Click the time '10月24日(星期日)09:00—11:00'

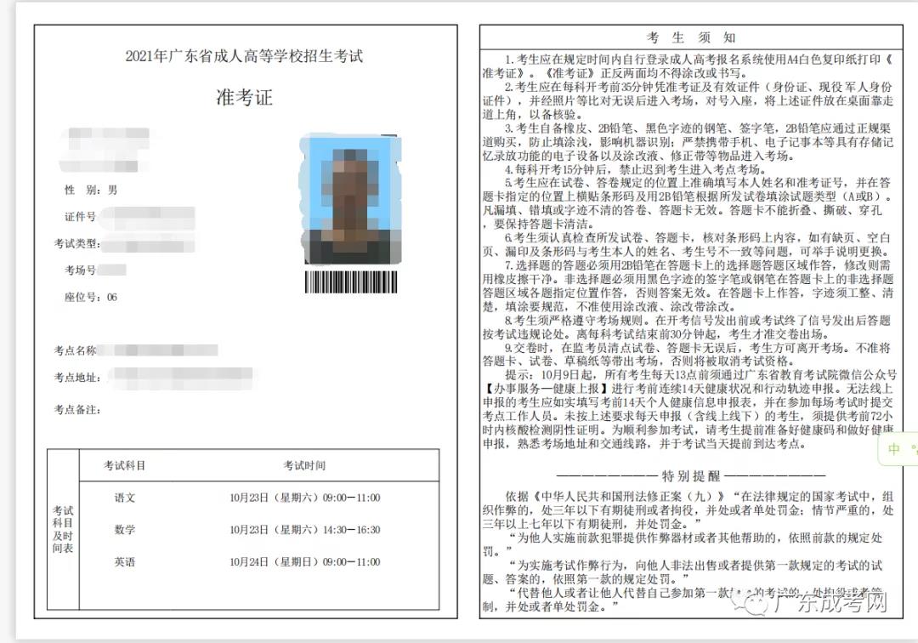305,562
